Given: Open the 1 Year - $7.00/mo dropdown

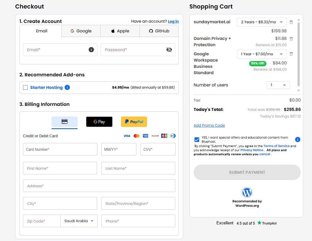Looking at the screenshot, I should (x=262, y=54).
